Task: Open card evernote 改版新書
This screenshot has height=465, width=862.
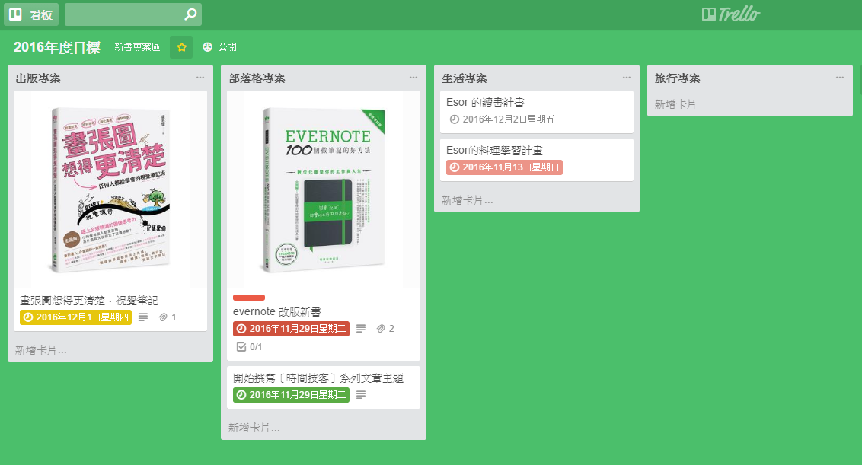Action: [x=277, y=312]
